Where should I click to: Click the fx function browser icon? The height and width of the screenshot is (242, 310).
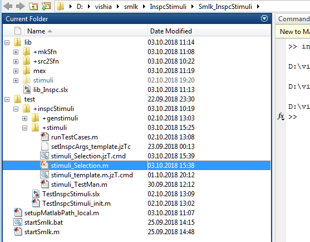tap(281, 116)
